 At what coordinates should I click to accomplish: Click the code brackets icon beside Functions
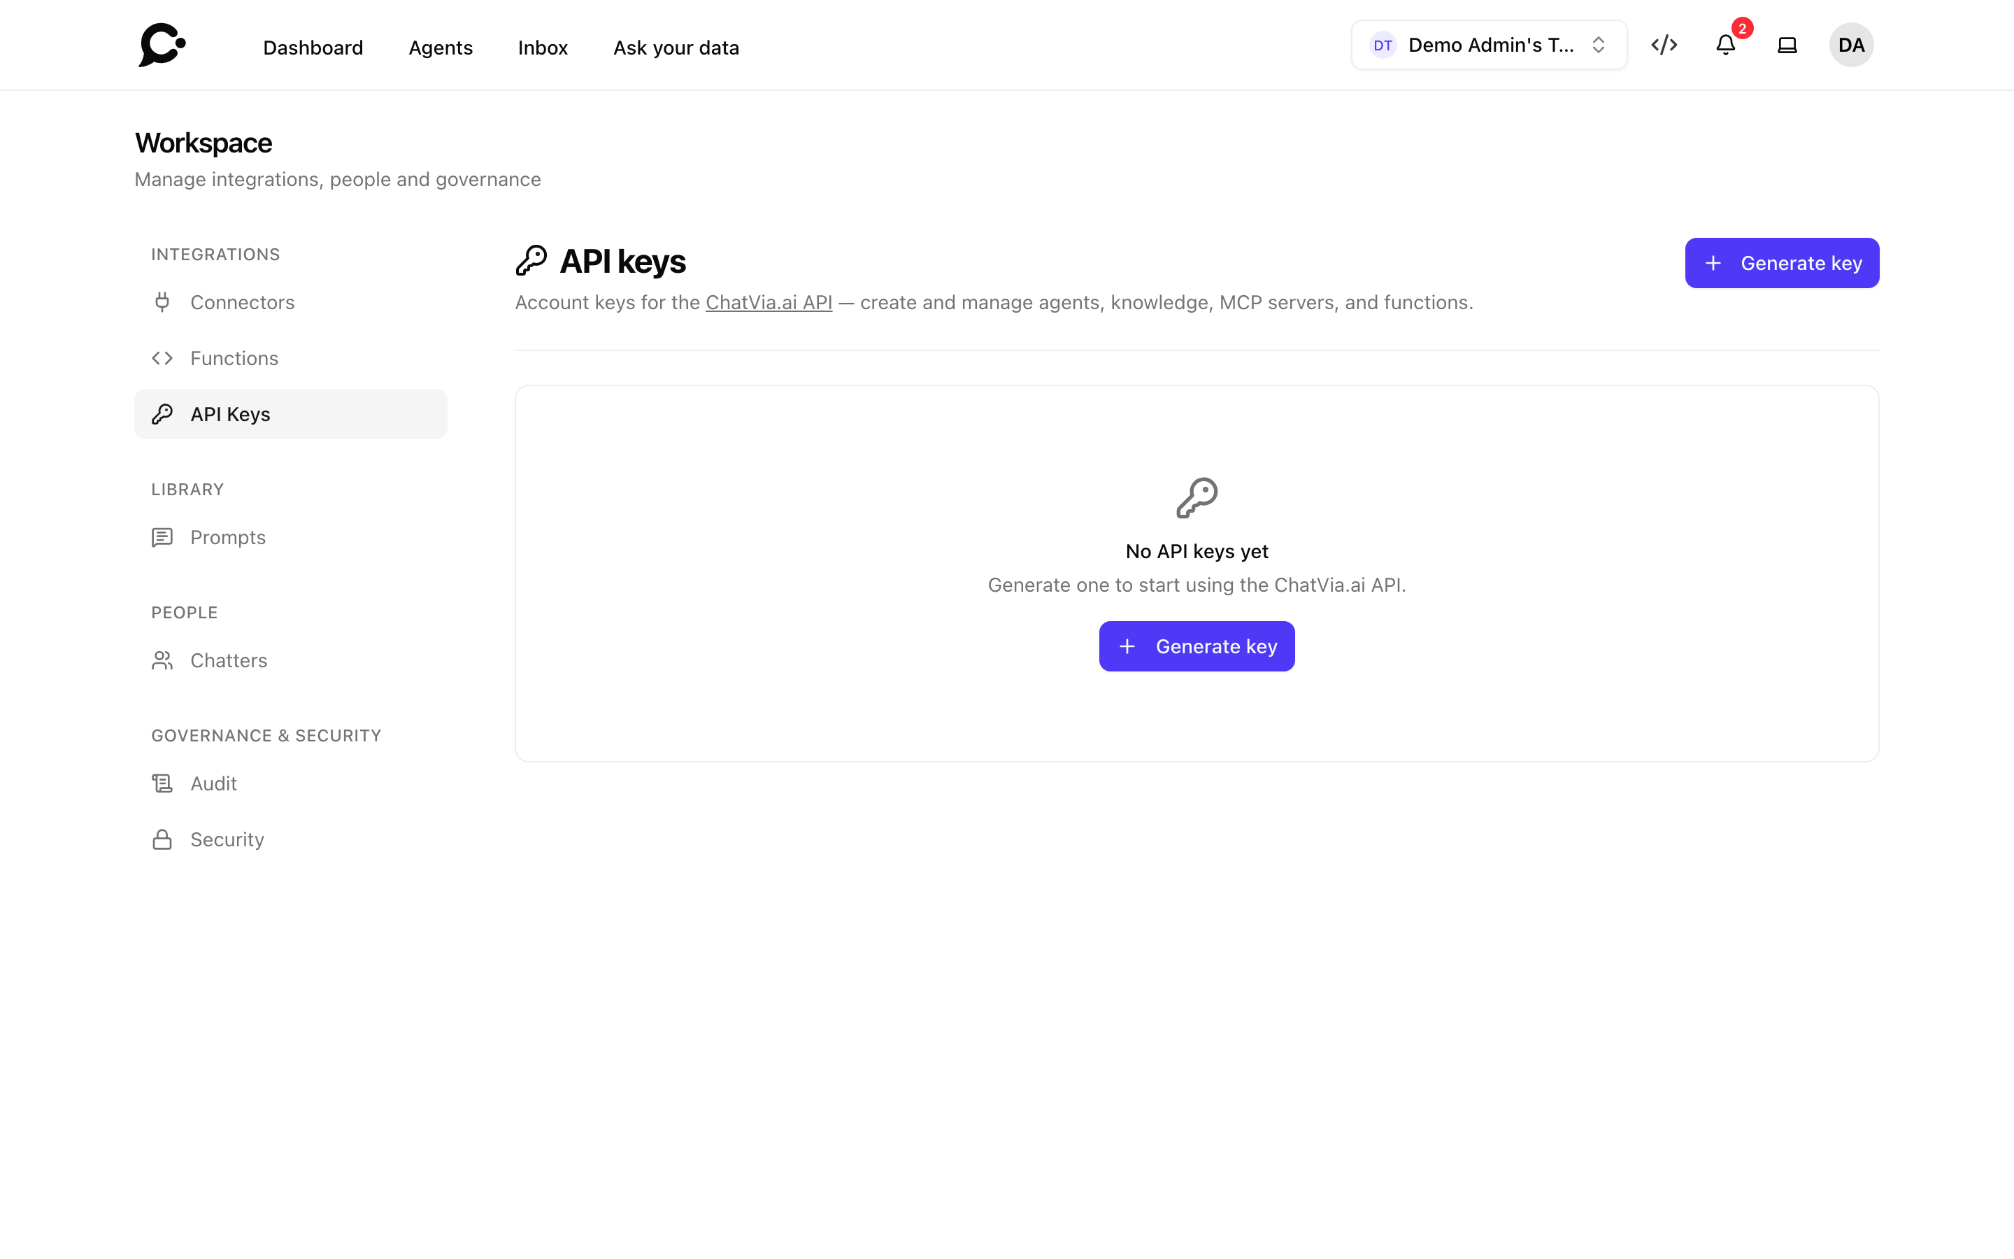(162, 358)
